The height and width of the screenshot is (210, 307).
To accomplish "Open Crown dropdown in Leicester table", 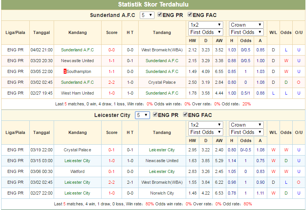I will (246, 125).
